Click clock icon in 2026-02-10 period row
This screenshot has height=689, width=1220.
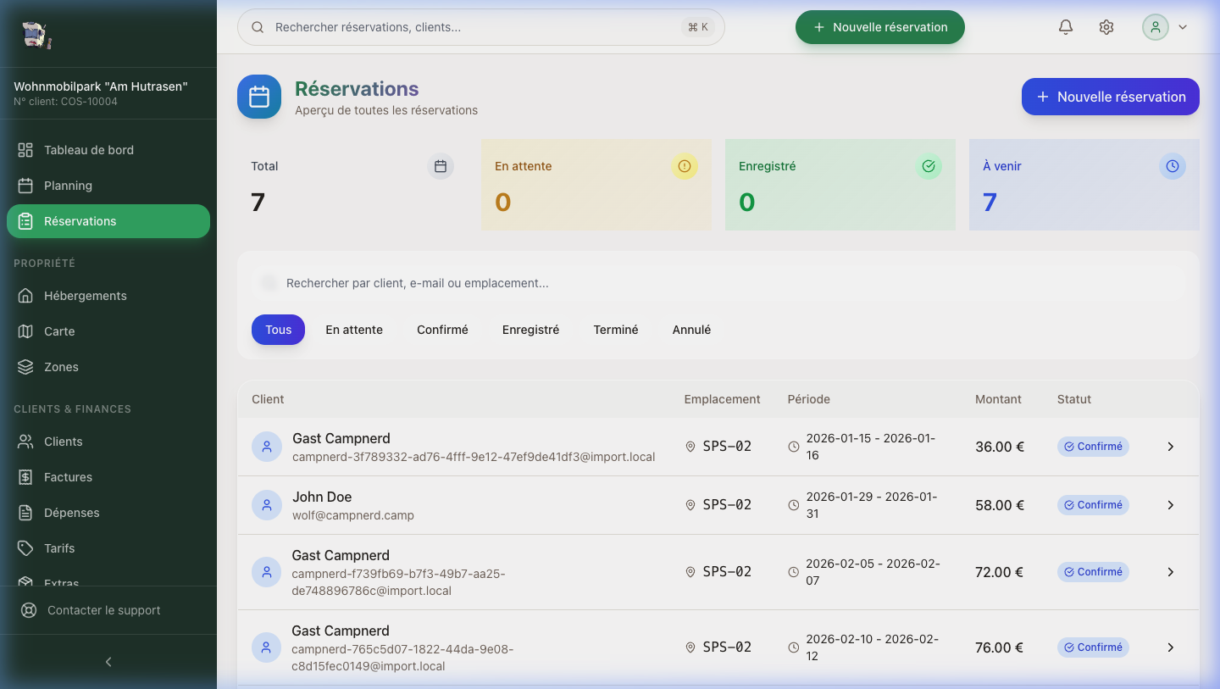[794, 647]
